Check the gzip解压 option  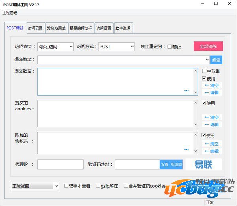pos(98,186)
